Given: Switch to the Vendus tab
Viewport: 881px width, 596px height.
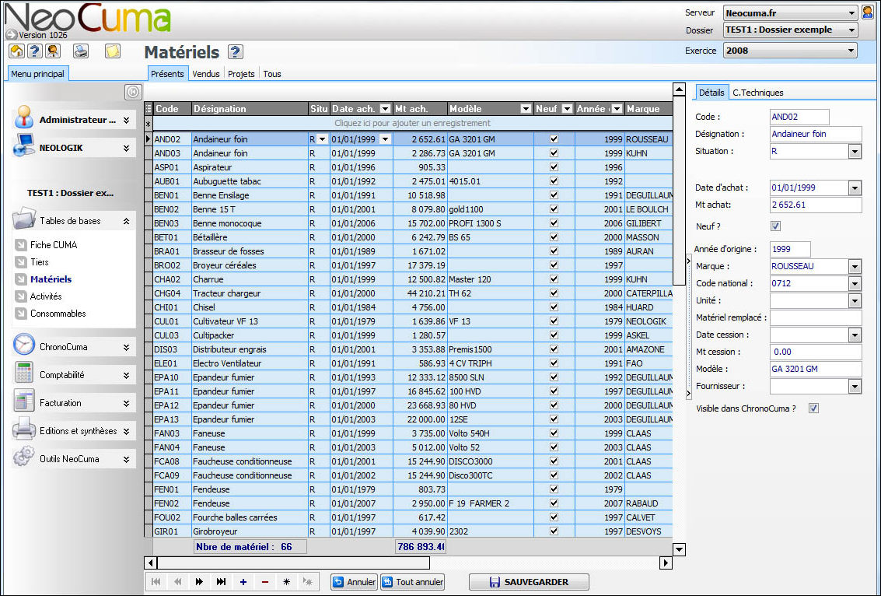Looking at the screenshot, I should [205, 74].
